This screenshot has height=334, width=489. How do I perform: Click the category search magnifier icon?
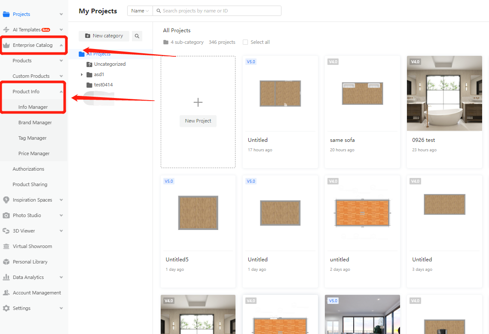[137, 36]
